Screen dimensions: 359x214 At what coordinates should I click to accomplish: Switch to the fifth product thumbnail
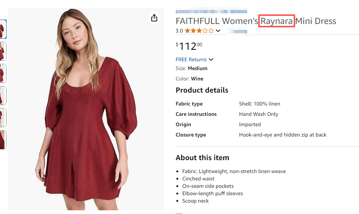[x=3, y=118]
